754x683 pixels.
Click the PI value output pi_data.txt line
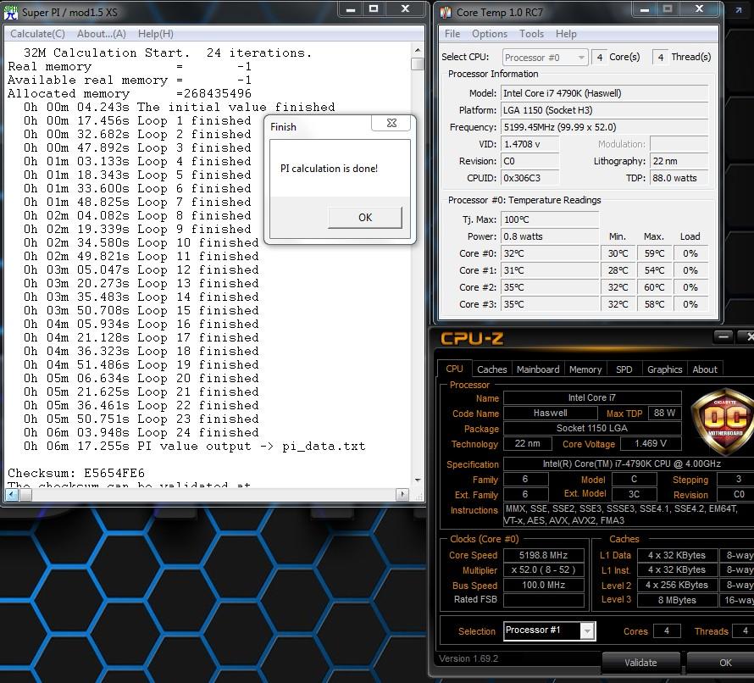(195, 447)
